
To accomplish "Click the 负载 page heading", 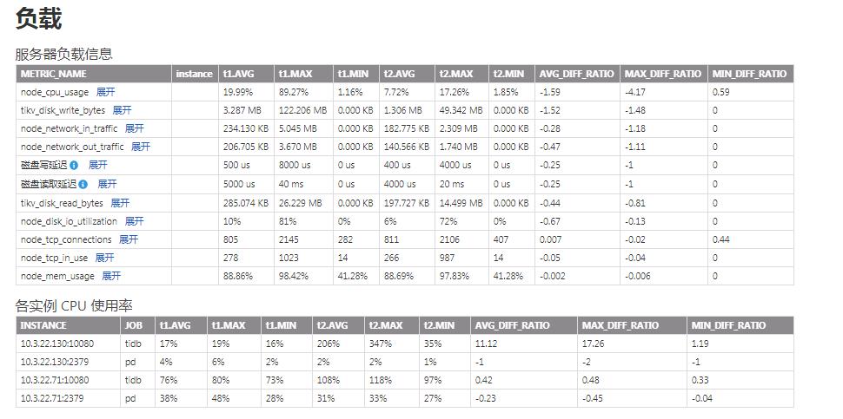I will tap(39, 19).
